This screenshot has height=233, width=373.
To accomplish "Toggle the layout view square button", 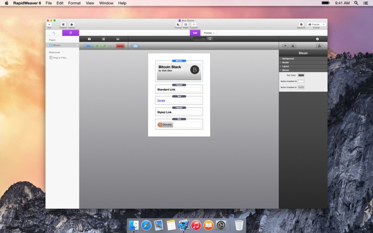I will click(x=210, y=39).
